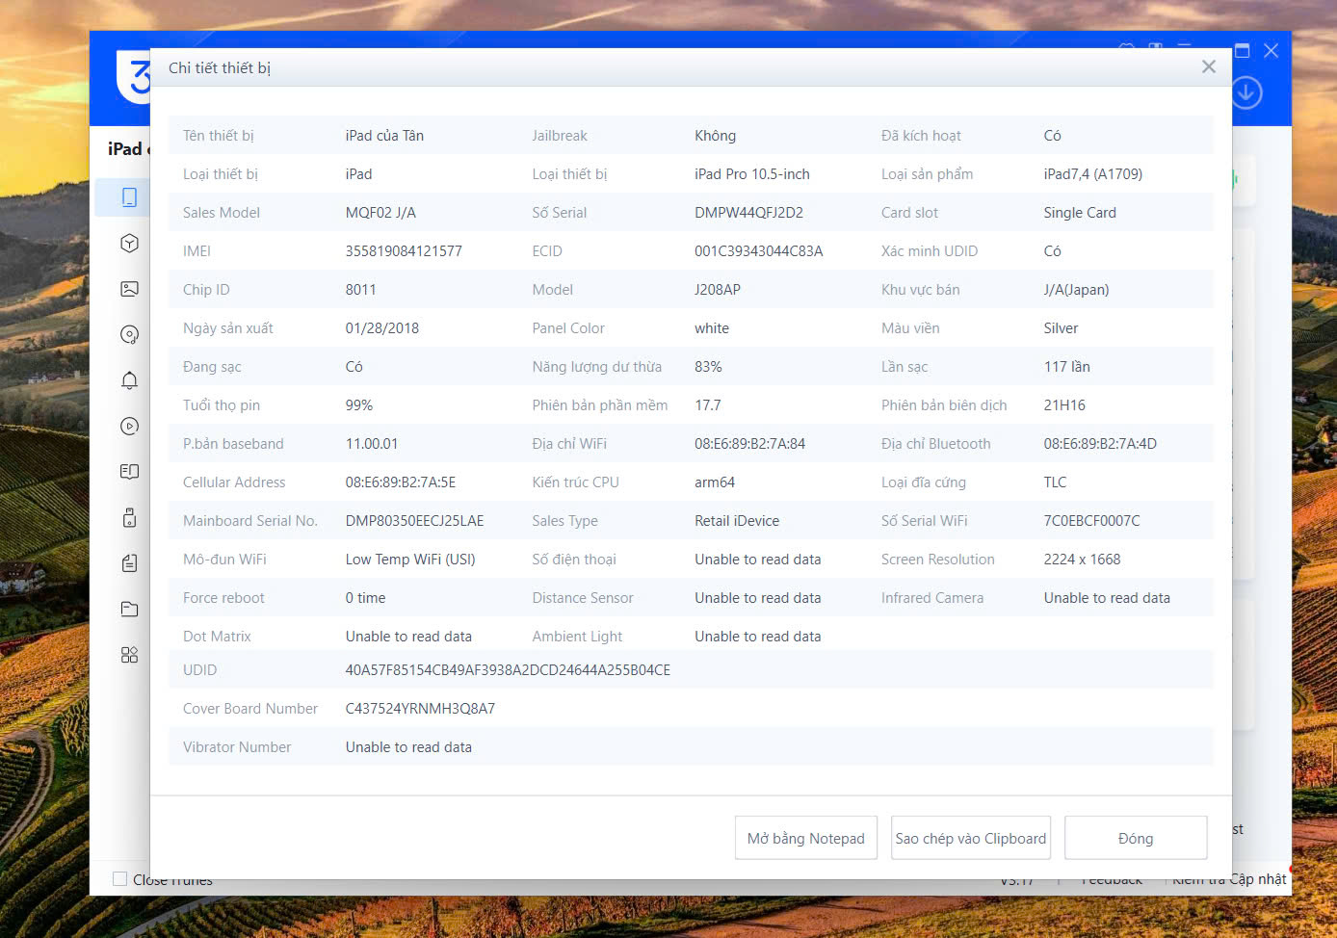The width and height of the screenshot is (1337, 938).
Task: Select remaining power value 83%
Action: 708,367
